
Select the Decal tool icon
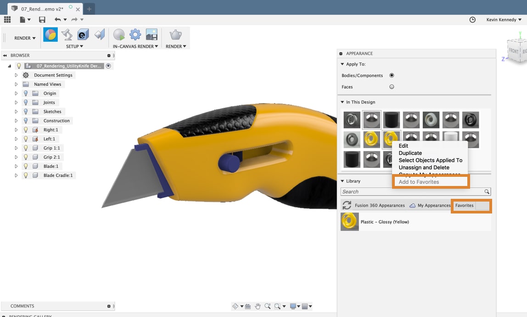coord(83,34)
